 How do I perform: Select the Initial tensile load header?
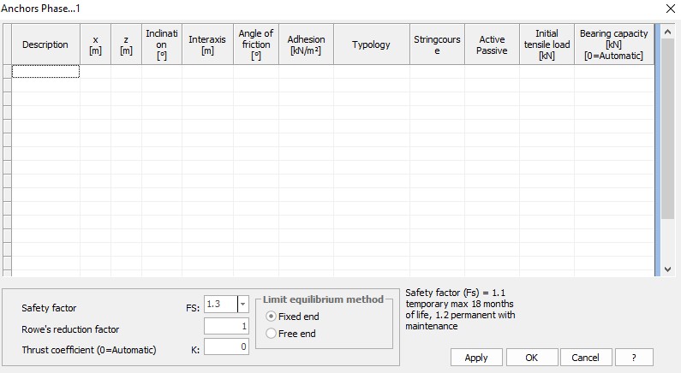click(547, 44)
